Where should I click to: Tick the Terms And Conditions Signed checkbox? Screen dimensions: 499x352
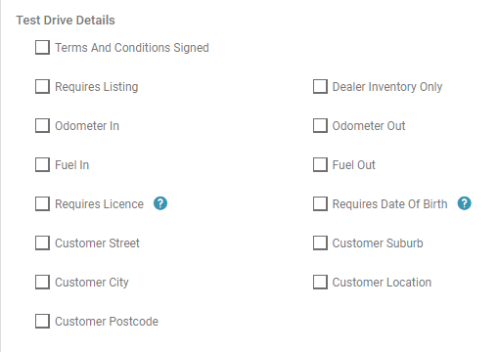click(42, 47)
